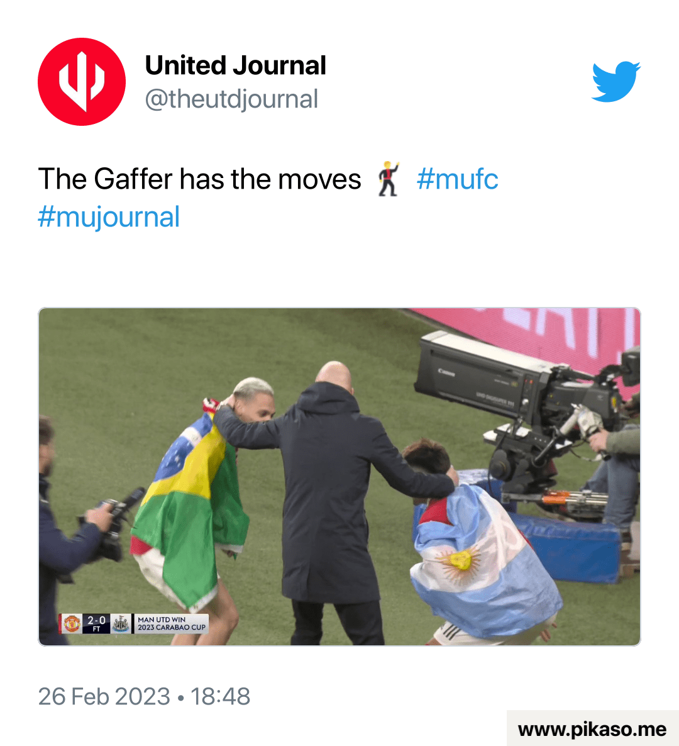Click the United Journal red profile avatar
Image resolution: width=679 pixels, height=746 pixels.
[x=82, y=82]
